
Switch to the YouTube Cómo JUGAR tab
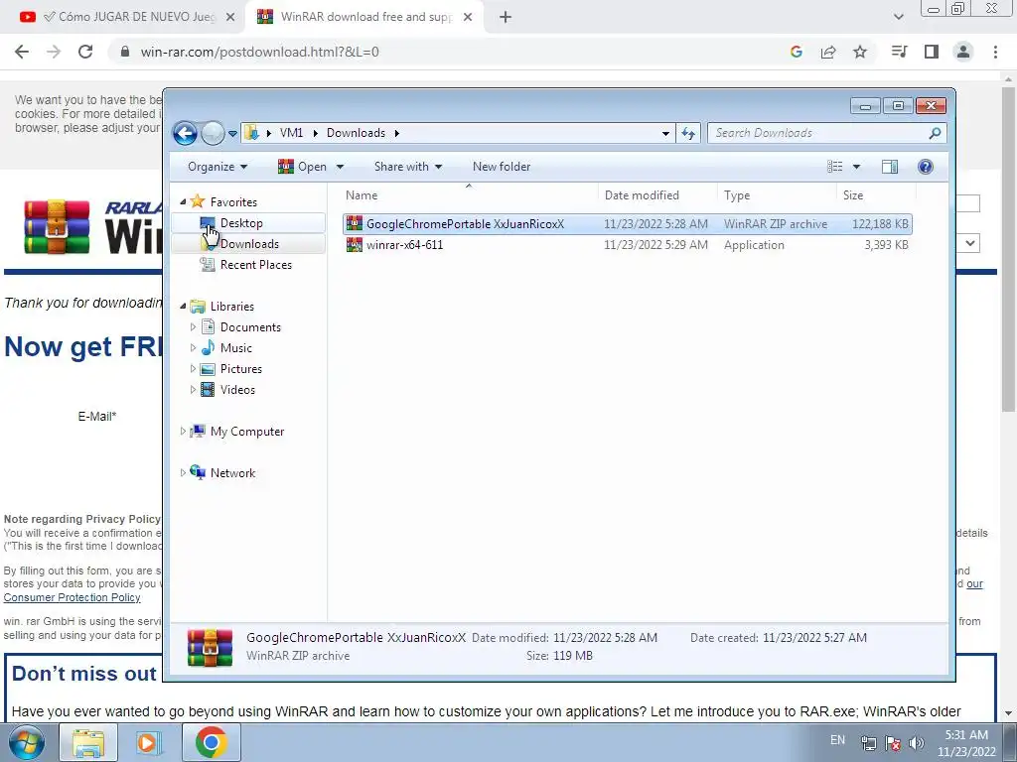[x=126, y=17]
